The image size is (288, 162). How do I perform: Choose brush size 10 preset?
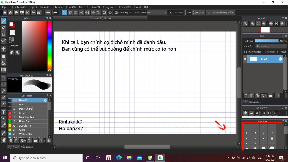(x=272, y=140)
